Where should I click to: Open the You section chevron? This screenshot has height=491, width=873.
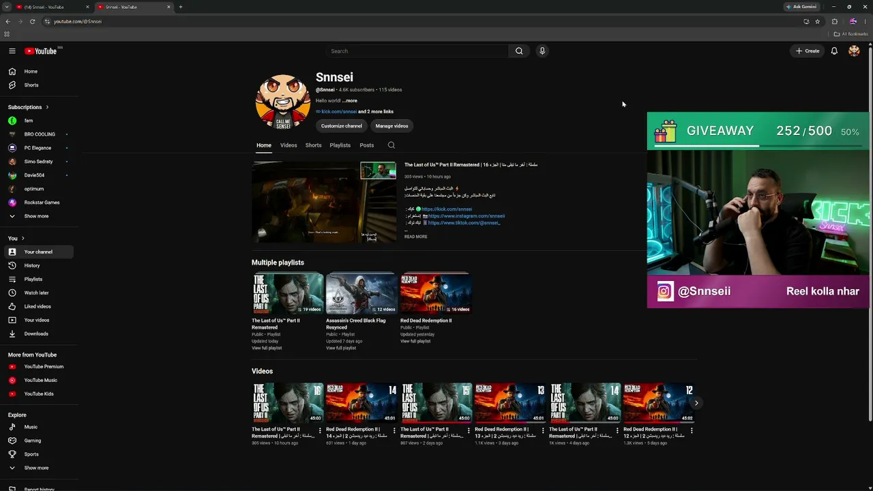[x=23, y=238]
